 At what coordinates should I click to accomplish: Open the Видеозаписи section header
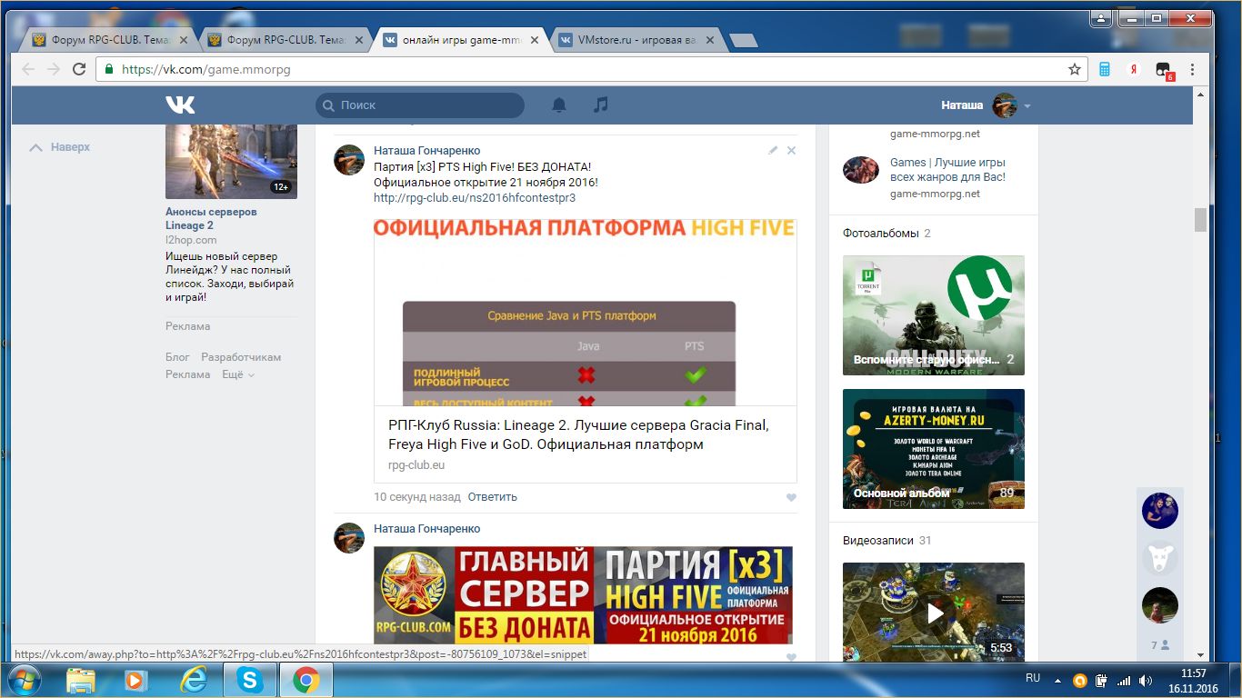click(877, 540)
